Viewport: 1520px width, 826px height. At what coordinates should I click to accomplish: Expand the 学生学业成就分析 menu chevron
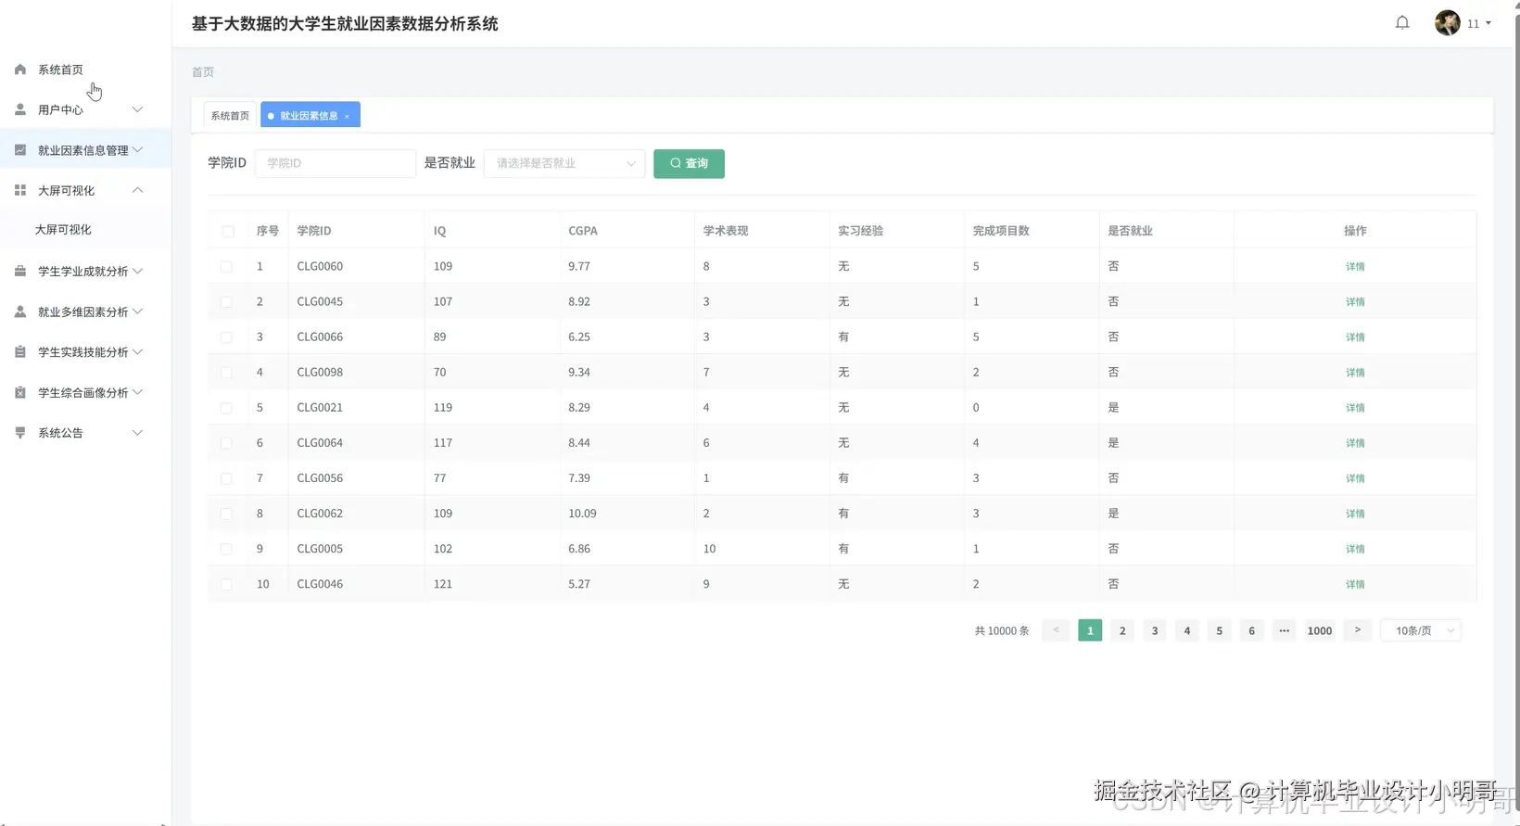(137, 271)
